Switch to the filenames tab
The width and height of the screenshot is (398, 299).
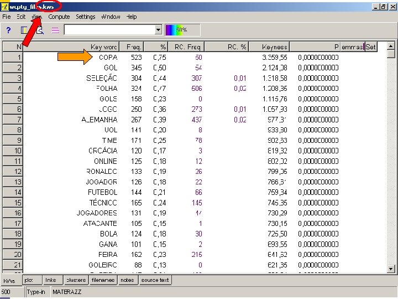[103, 280]
